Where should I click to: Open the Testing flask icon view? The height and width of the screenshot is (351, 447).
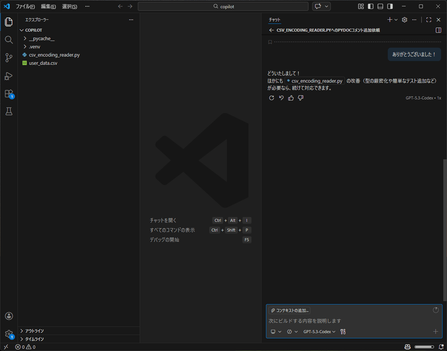9,111
